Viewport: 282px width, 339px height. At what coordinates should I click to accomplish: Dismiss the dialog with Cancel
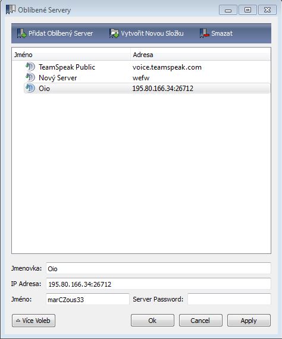tap(200, 321)
